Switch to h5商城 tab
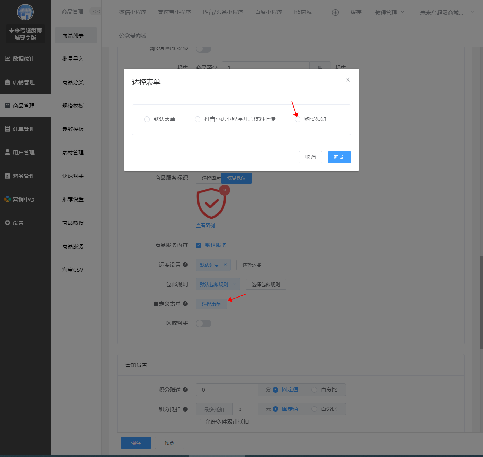 (303, 12)
